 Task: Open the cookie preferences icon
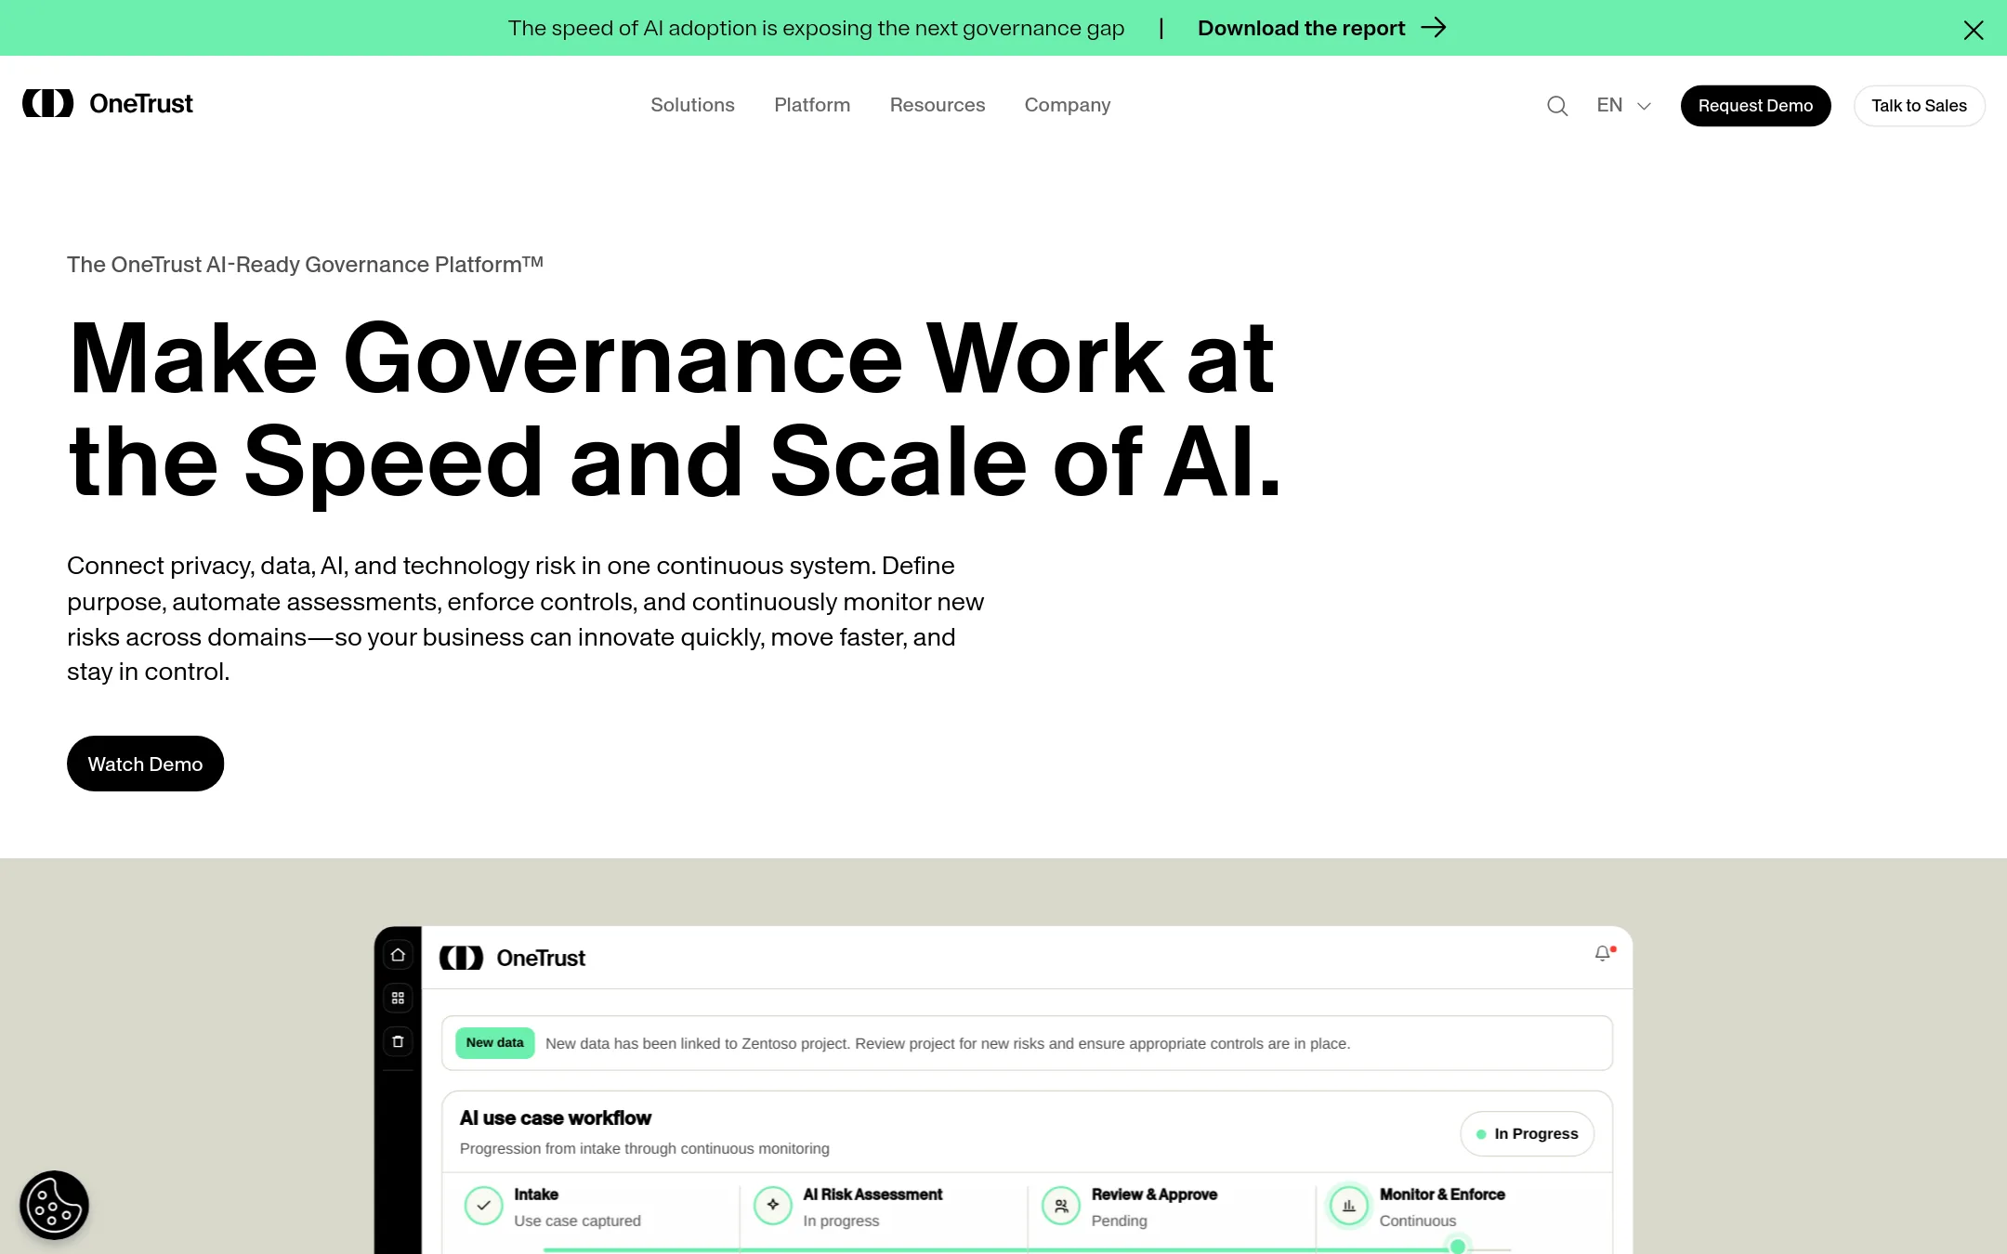[x=54, y=1205]
